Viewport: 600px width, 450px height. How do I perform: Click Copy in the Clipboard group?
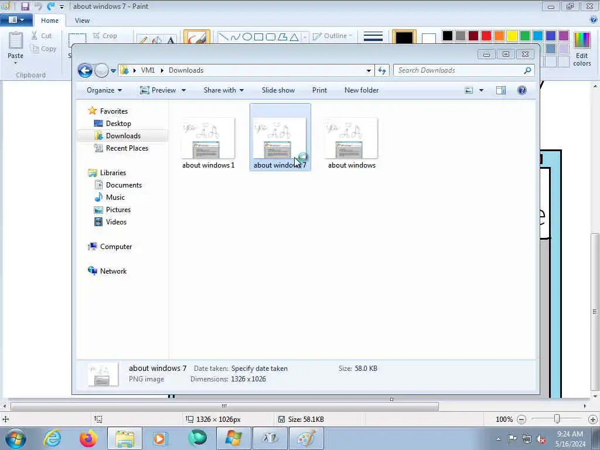pos(43,49)
